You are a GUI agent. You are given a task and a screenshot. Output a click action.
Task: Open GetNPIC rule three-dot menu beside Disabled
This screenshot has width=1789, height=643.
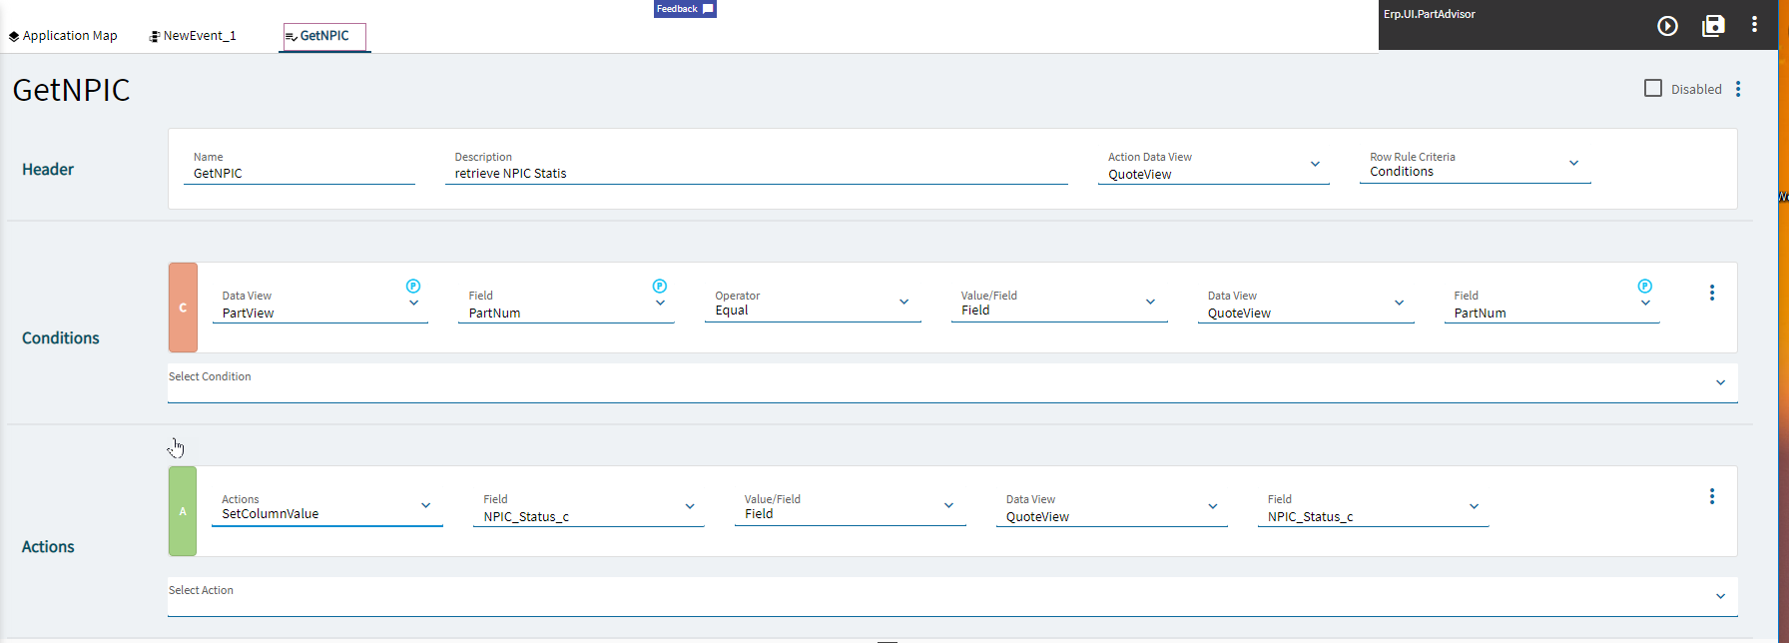tap(1738, 89)
